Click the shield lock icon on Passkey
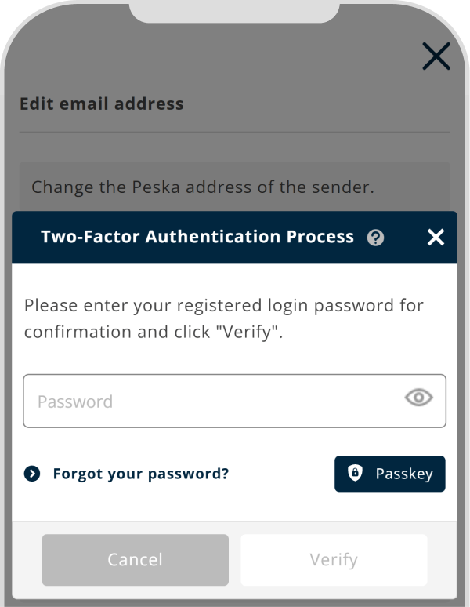This screenshot has width=470, height=607. (x=355, y=474)
